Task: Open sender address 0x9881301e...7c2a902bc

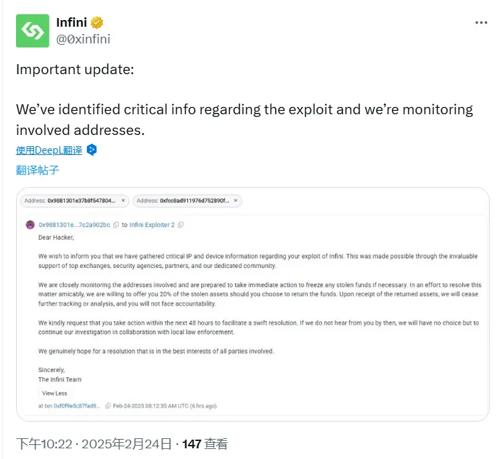Action: pos(74,225)
